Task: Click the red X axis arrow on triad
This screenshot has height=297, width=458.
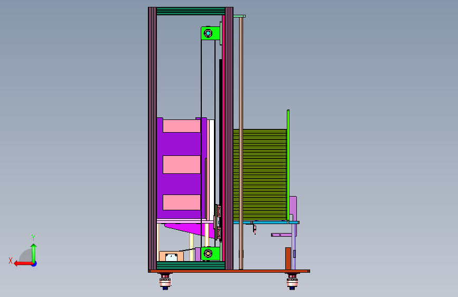Action: click(x=23, y=264)
